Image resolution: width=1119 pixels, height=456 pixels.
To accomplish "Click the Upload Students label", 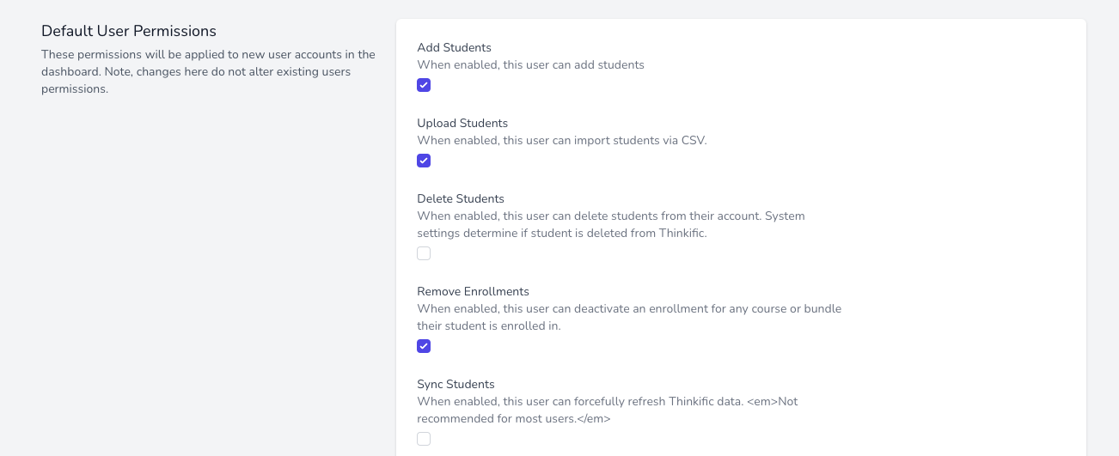I will [x=462, y=123].
